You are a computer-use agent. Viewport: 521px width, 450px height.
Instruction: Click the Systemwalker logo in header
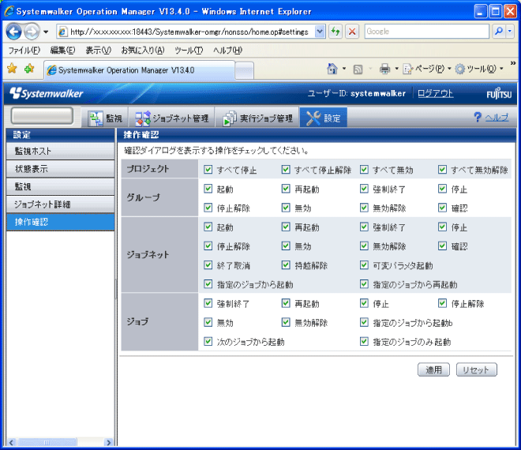click(47, 93)
